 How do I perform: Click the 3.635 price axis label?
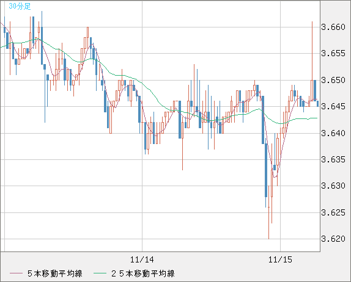(x=333, y=159)
